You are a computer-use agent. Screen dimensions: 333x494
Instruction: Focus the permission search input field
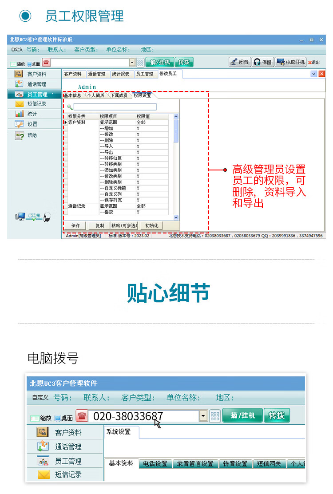click(115, 107)
